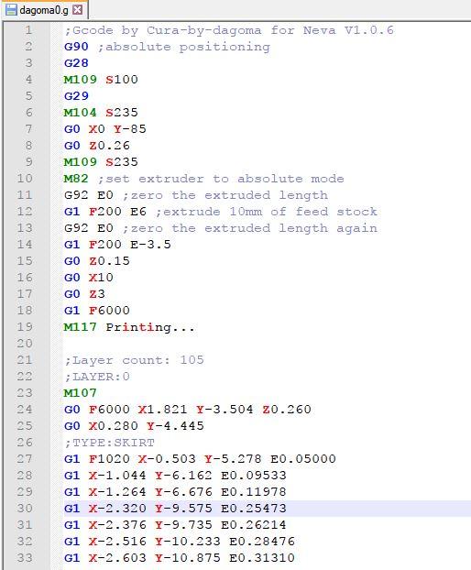Click the G1 F200 E-3.5 line
Viewport: 471px width, 570px height.
tap(117, 245)
